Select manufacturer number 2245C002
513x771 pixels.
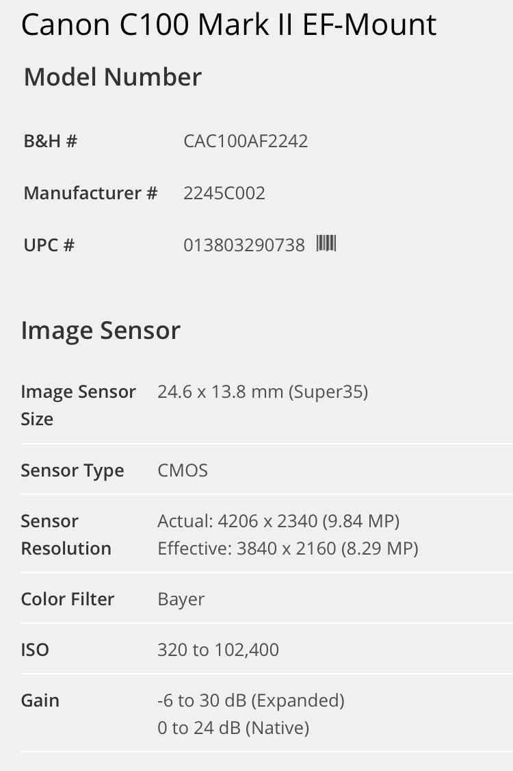[224, 193]
